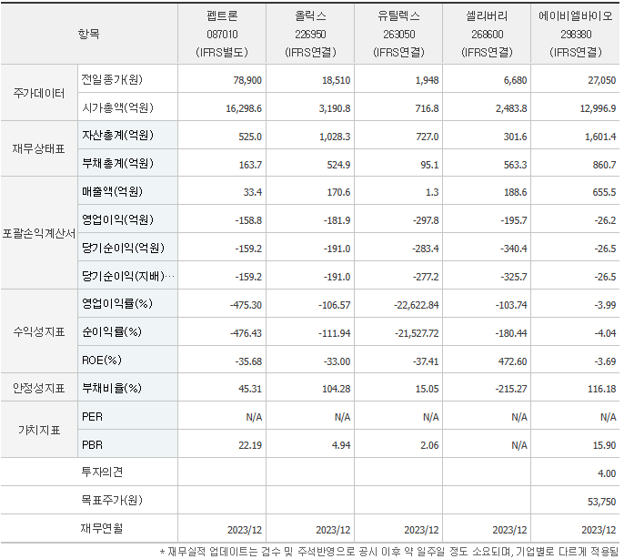
Task: Select the 전일종가(원) row label
Action: coord(112,79)
